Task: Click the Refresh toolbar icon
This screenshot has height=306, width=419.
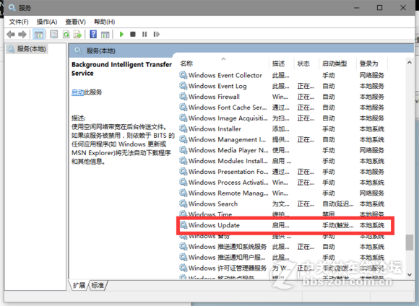Action: tap(66, 34)
